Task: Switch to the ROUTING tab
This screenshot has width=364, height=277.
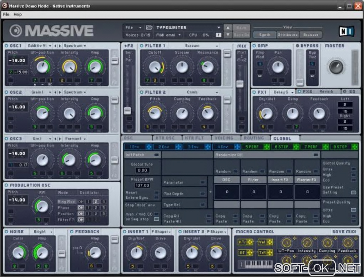Action: [x=256, y=138]
